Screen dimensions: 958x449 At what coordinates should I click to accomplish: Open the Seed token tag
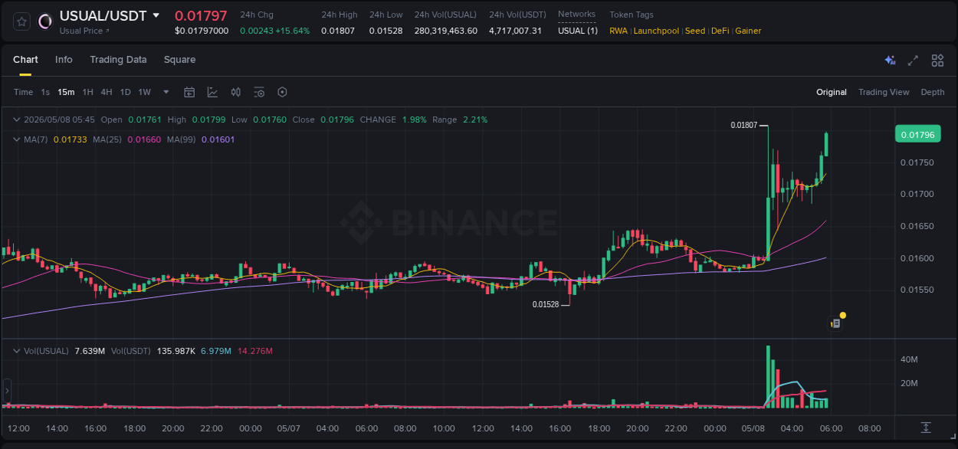695,31
